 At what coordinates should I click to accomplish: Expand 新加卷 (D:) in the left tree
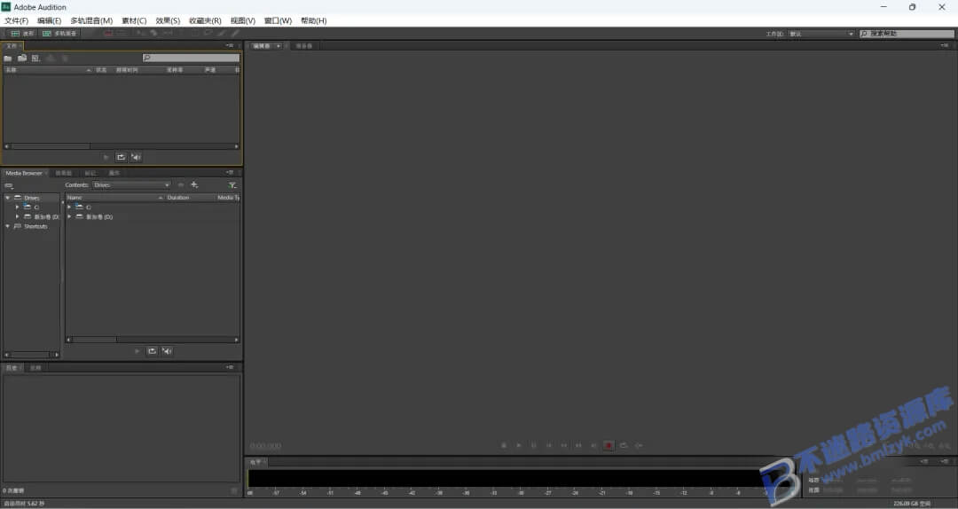coord(17,216)
